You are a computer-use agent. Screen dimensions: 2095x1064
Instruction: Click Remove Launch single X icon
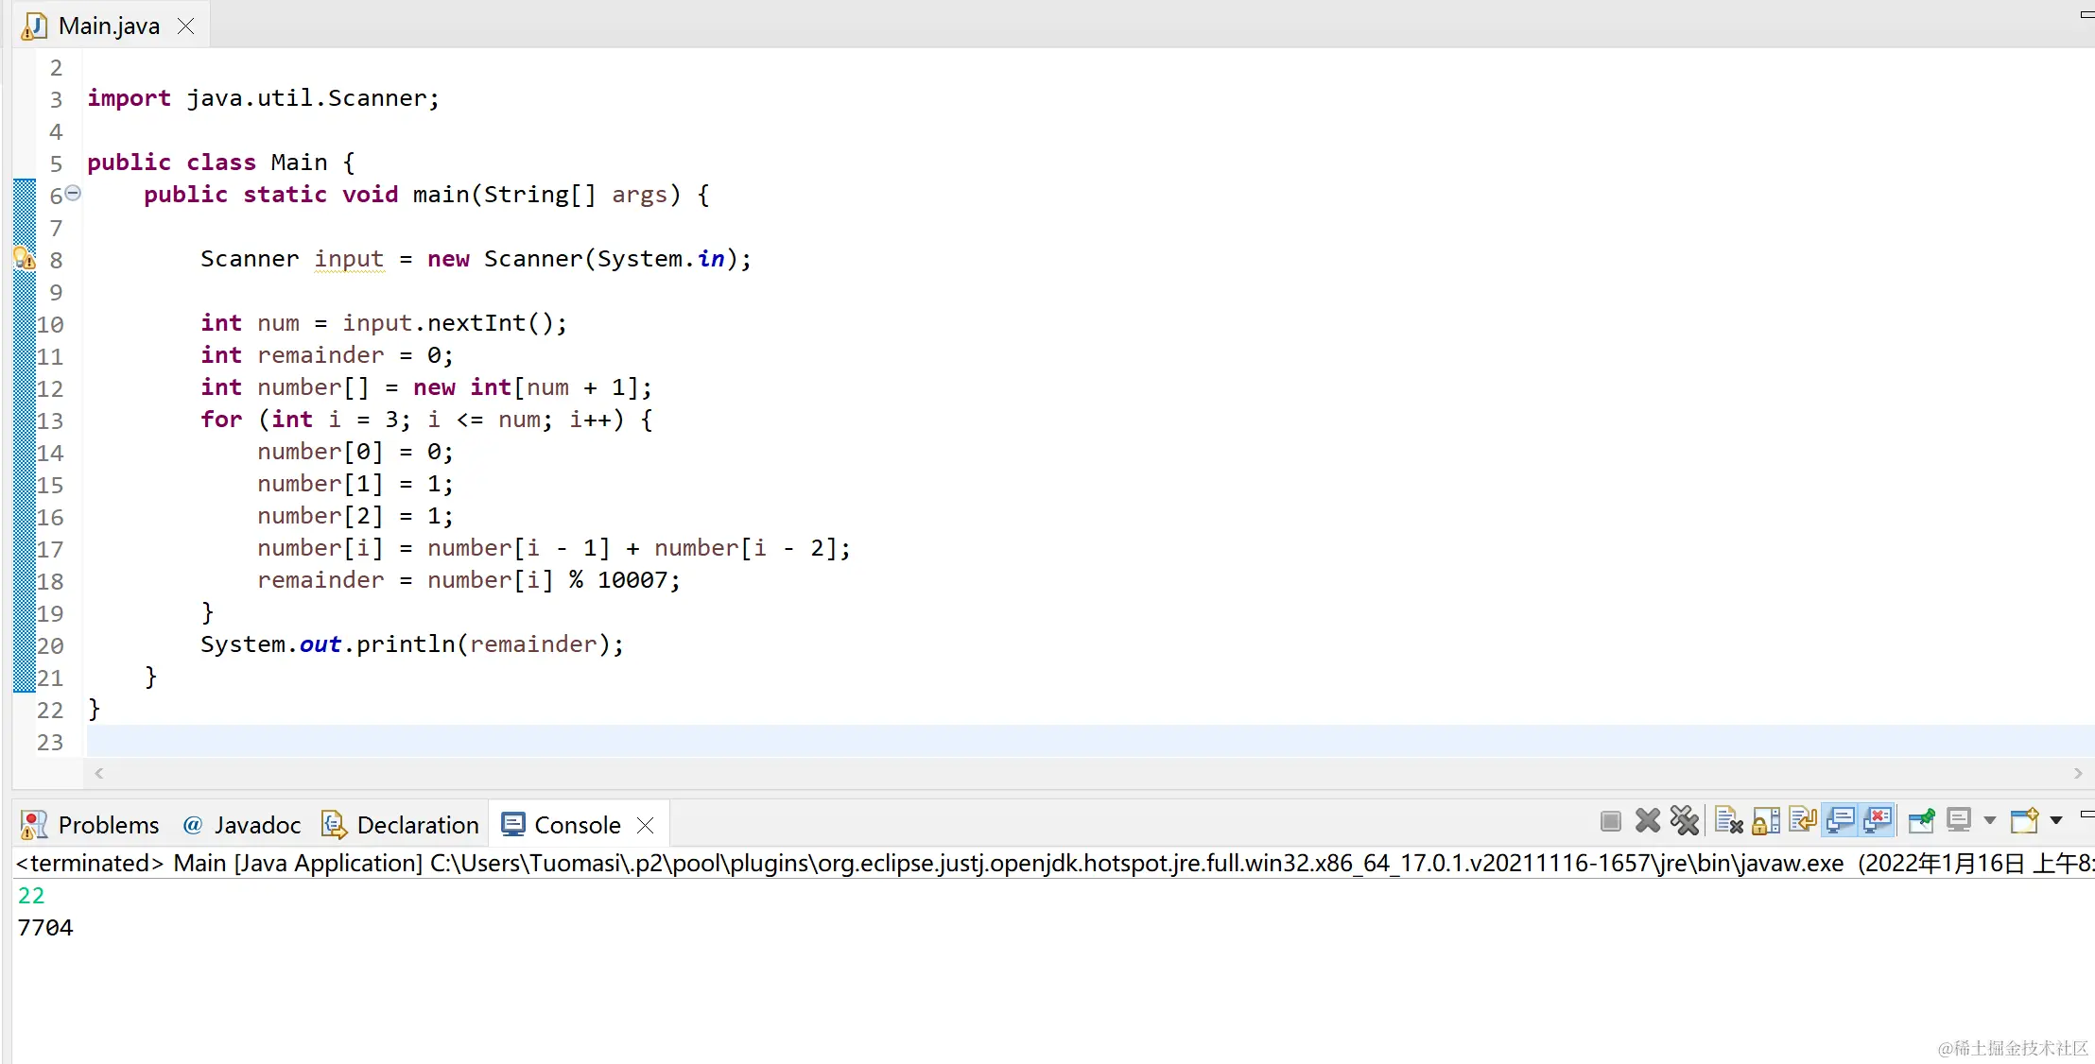point(1648,821)
